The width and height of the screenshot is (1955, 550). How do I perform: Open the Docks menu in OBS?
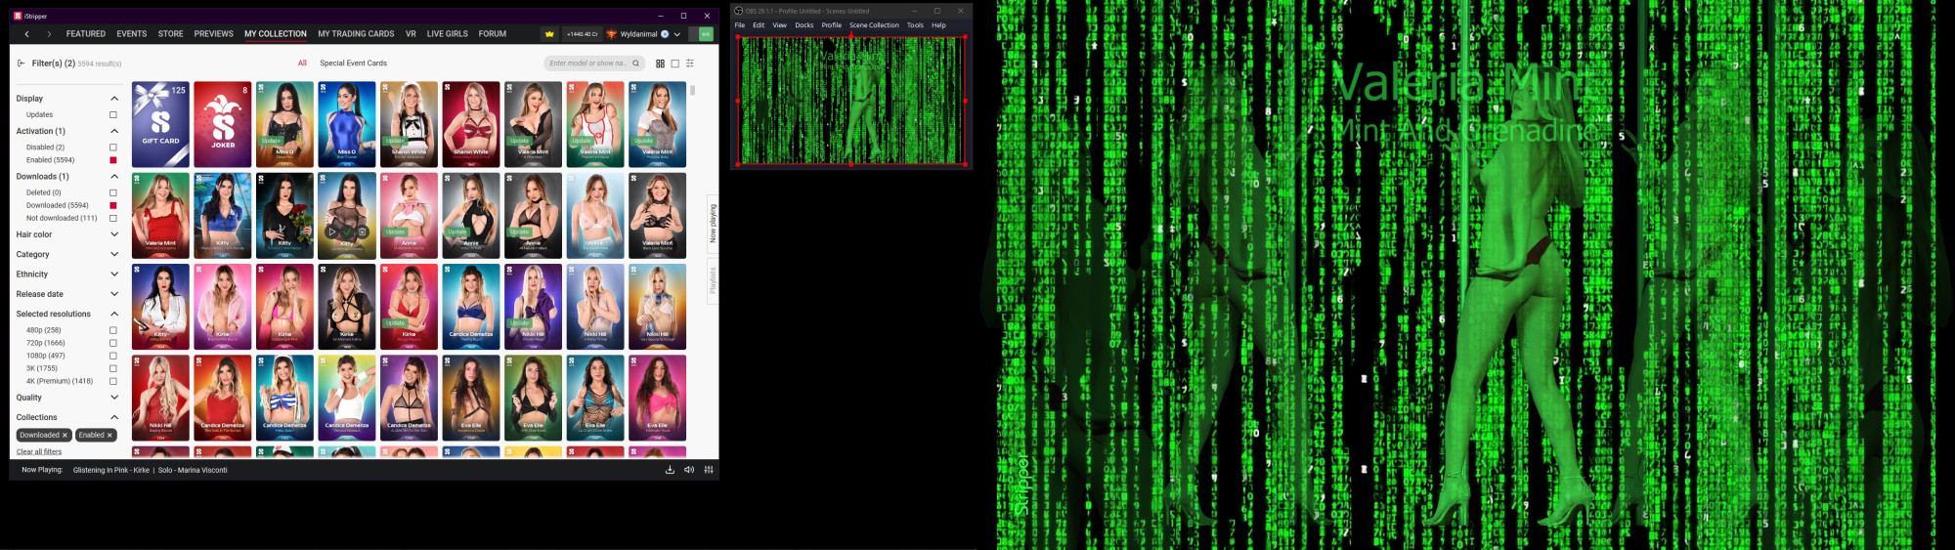[804, 25]
